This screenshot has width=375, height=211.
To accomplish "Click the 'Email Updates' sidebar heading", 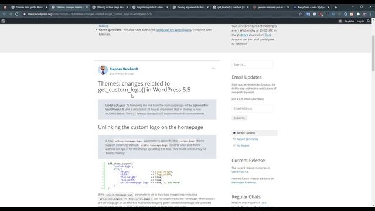I will click(x=246, y=77).
